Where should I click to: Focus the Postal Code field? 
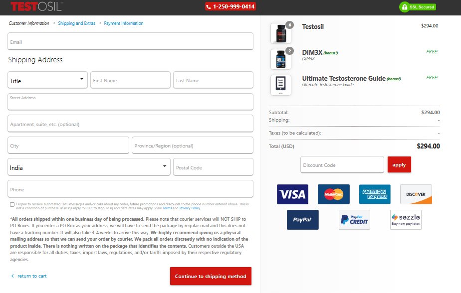pyautogui.click(x=213, y=167)
